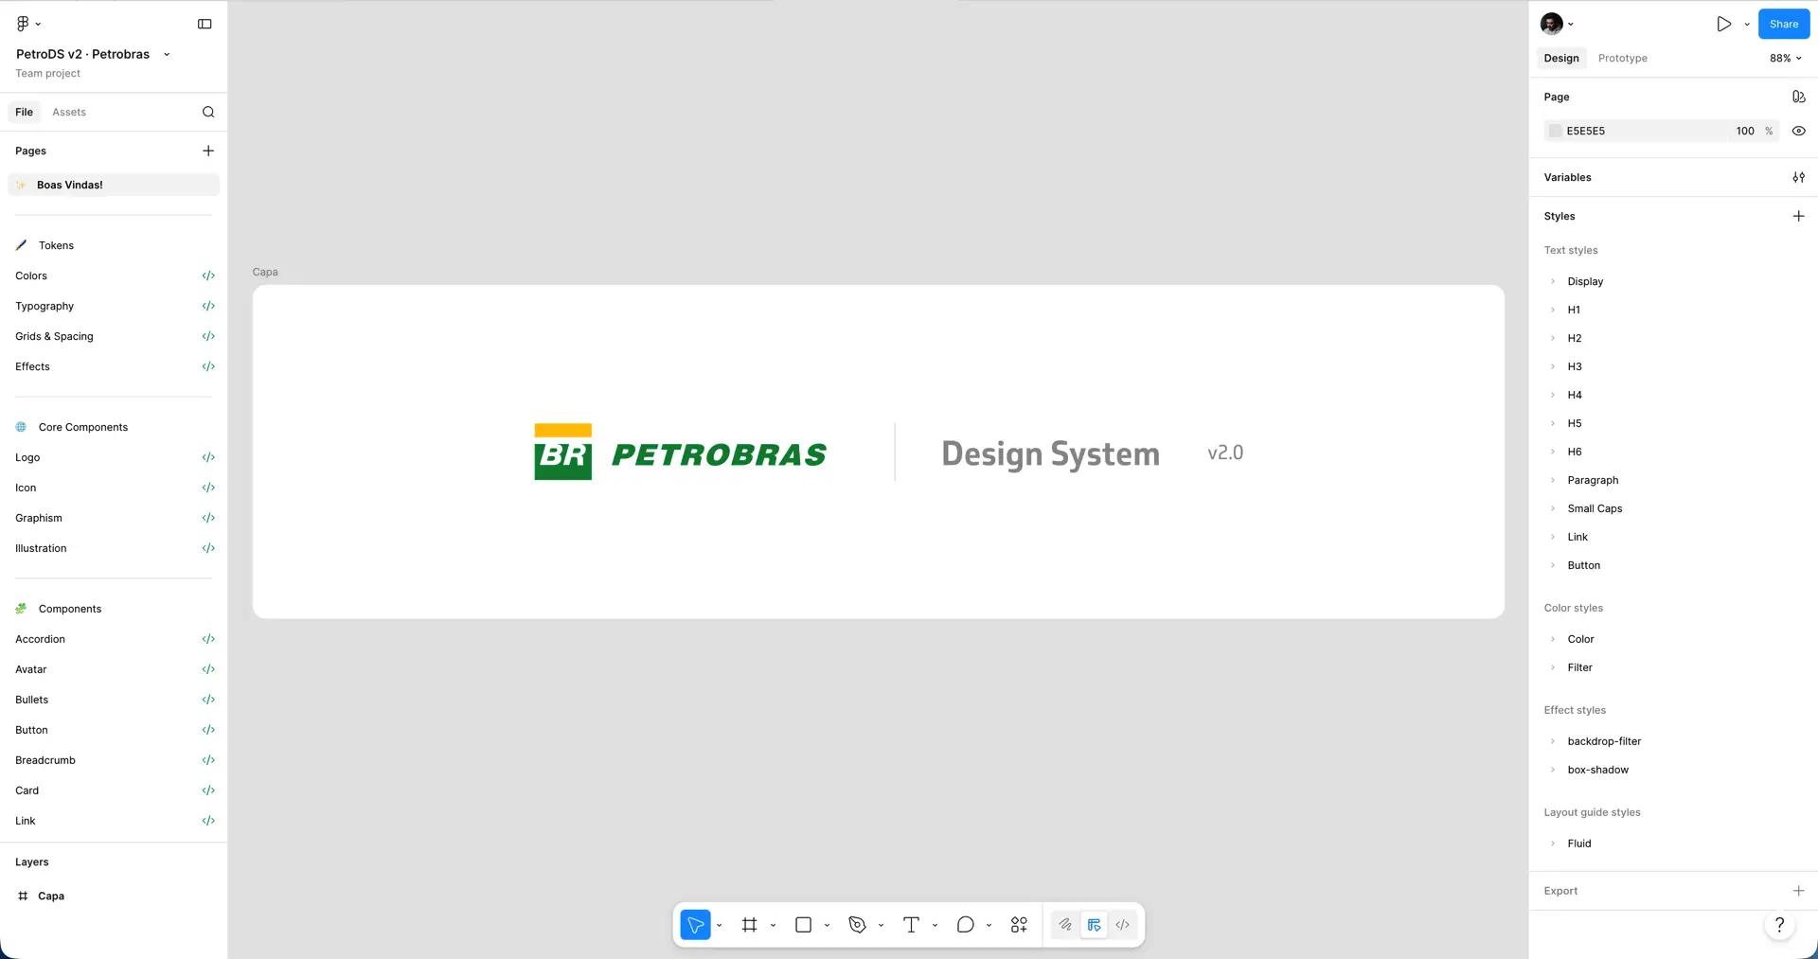Open the Grids & Spacing page
Screen dimensions: 1818x959
click(x=54, y=336)
